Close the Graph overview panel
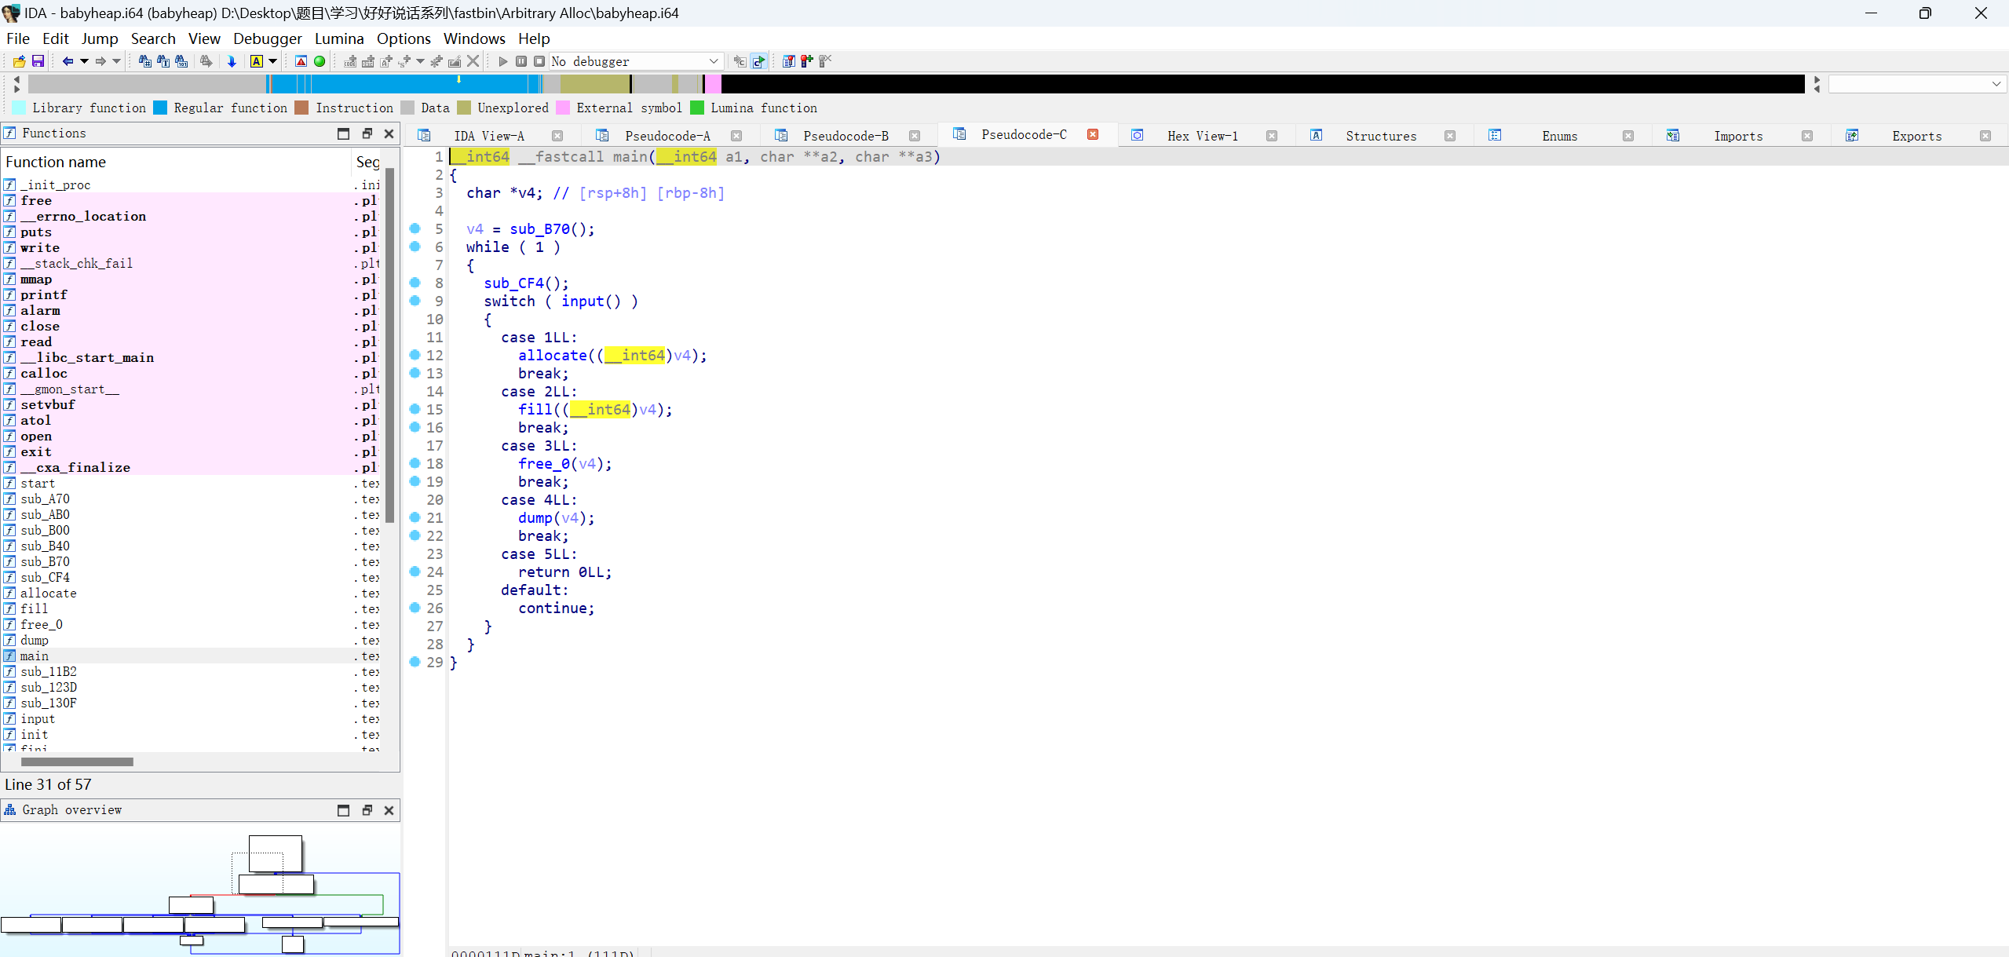The height and width of the screenshot is (957, 2009). [389, 810]
